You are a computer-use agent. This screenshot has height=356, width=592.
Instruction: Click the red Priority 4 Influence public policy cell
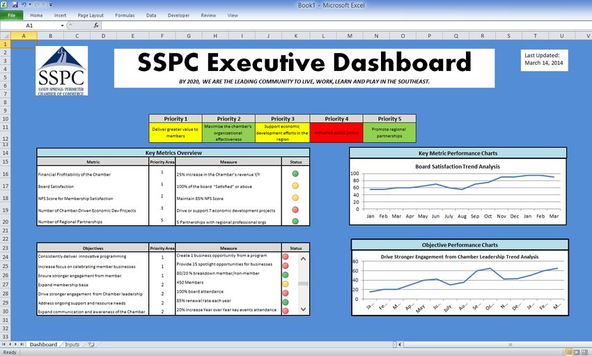[x=336, y=132]
